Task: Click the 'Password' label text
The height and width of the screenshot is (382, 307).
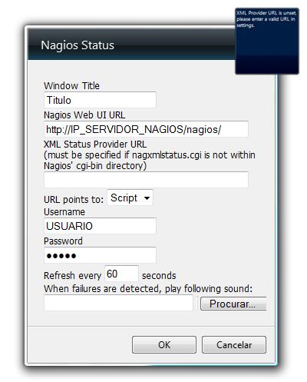Action: (63, 241)
